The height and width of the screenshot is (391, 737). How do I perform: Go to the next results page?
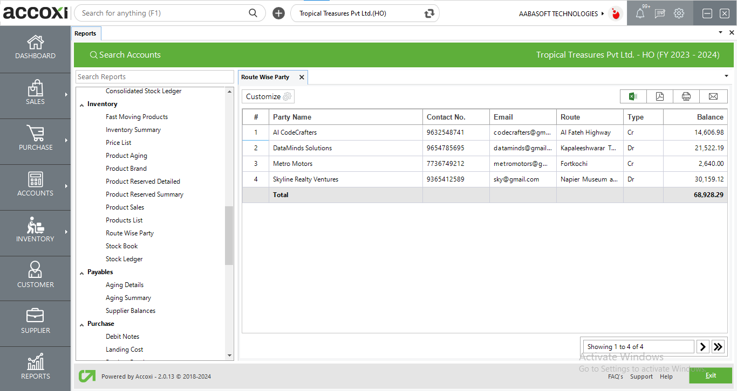tap(702, 347)
